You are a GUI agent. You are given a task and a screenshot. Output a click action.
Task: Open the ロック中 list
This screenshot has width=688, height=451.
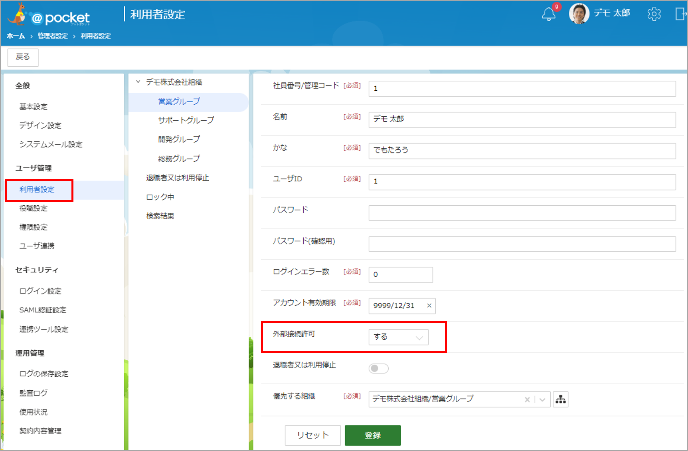pos(160,197)
